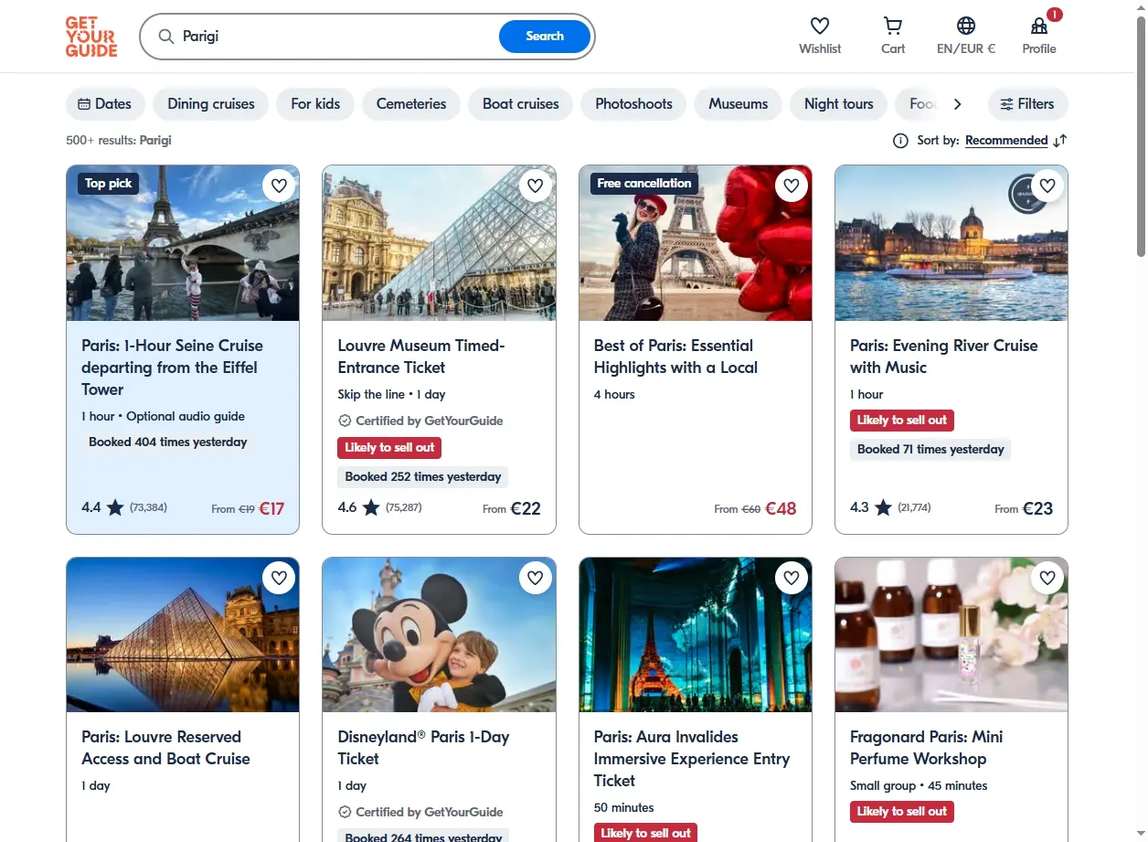1148x842 pixels.
Task: Heart the Fragonard Mini Perfume Workshop card
Action: pos(1047,578)
